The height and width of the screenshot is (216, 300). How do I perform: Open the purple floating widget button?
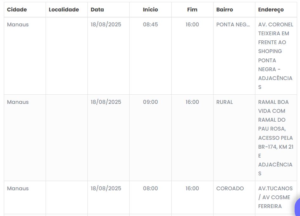click(x=297, y=208)
